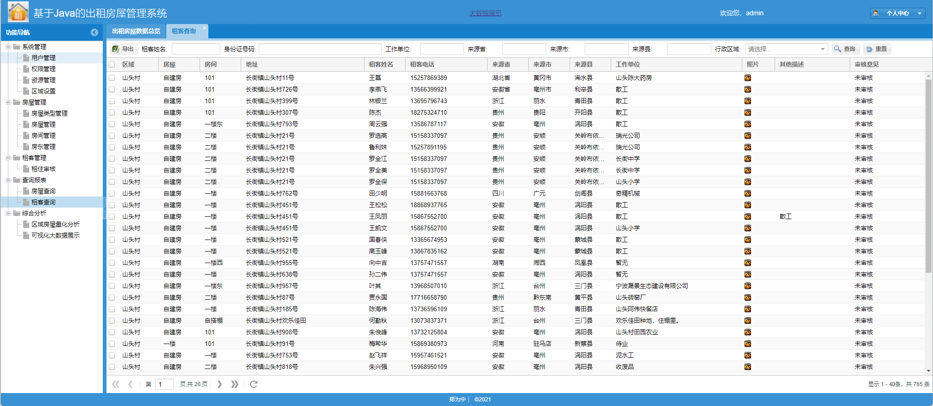The image size is (933, 406).
Task: Open 可视化大数据展示 in the tree
Action: (56, 235)
